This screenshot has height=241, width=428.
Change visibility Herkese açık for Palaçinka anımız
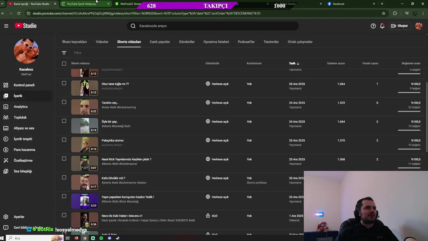(217, 140)
